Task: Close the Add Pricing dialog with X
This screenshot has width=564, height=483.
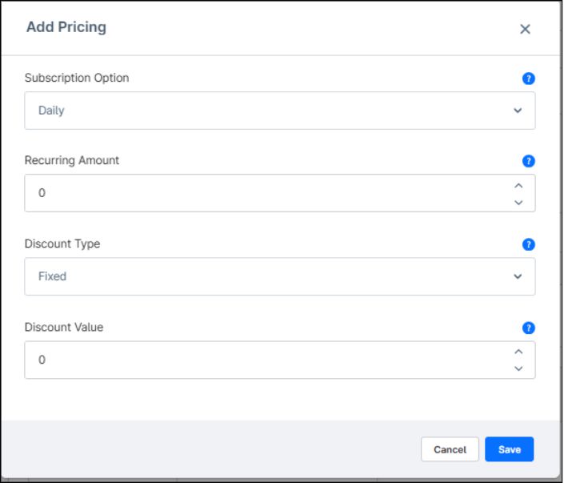Action: [x=525, y=29]
